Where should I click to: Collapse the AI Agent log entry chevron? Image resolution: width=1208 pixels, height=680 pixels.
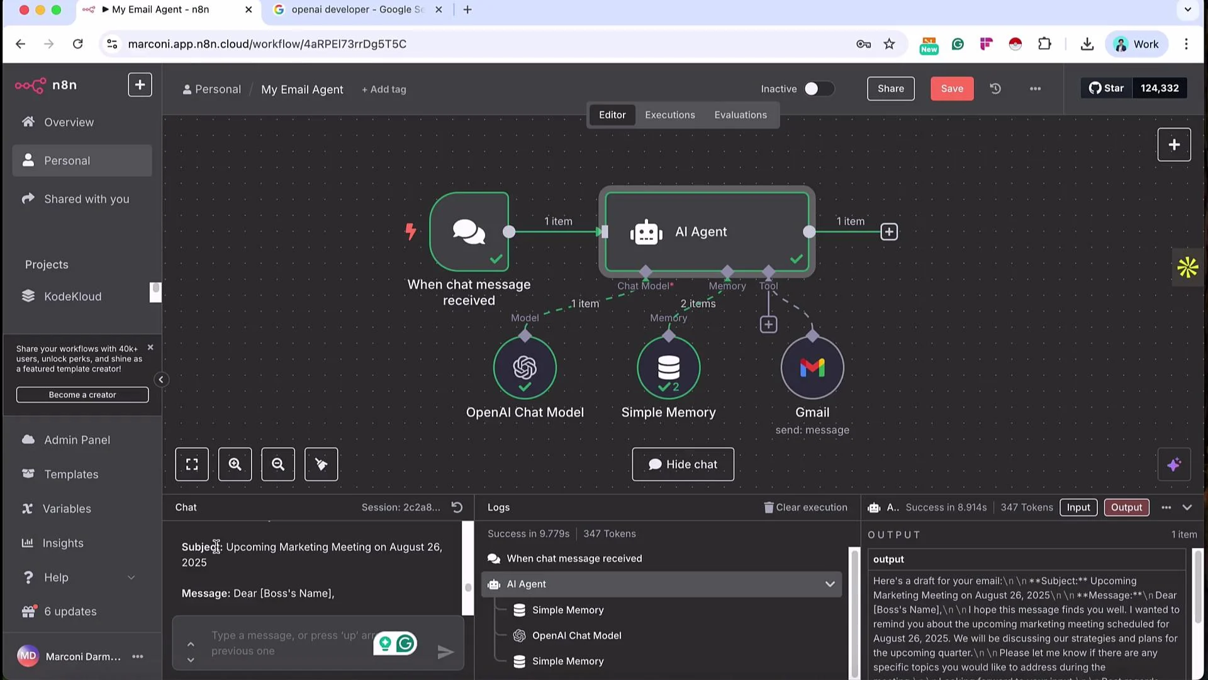830,584
